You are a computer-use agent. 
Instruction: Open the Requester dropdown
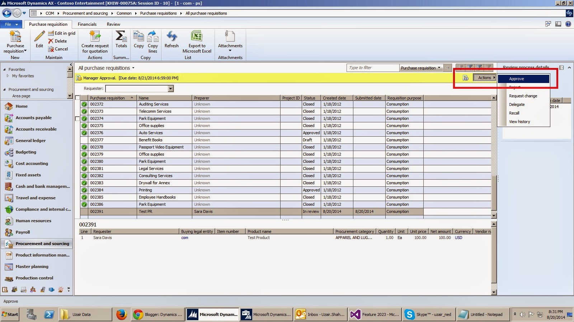(171, 88)
